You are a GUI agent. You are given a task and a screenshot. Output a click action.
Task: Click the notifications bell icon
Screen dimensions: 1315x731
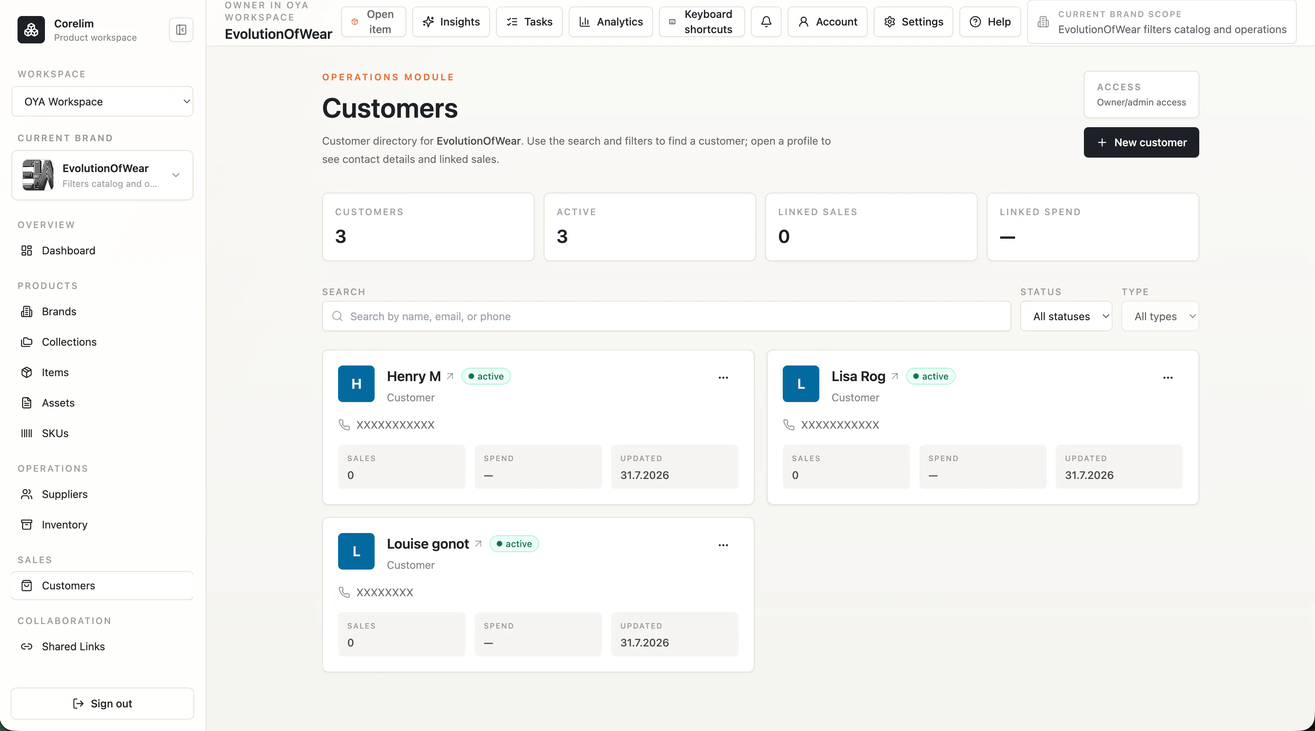pyautogui.click(x=766, y=21)
